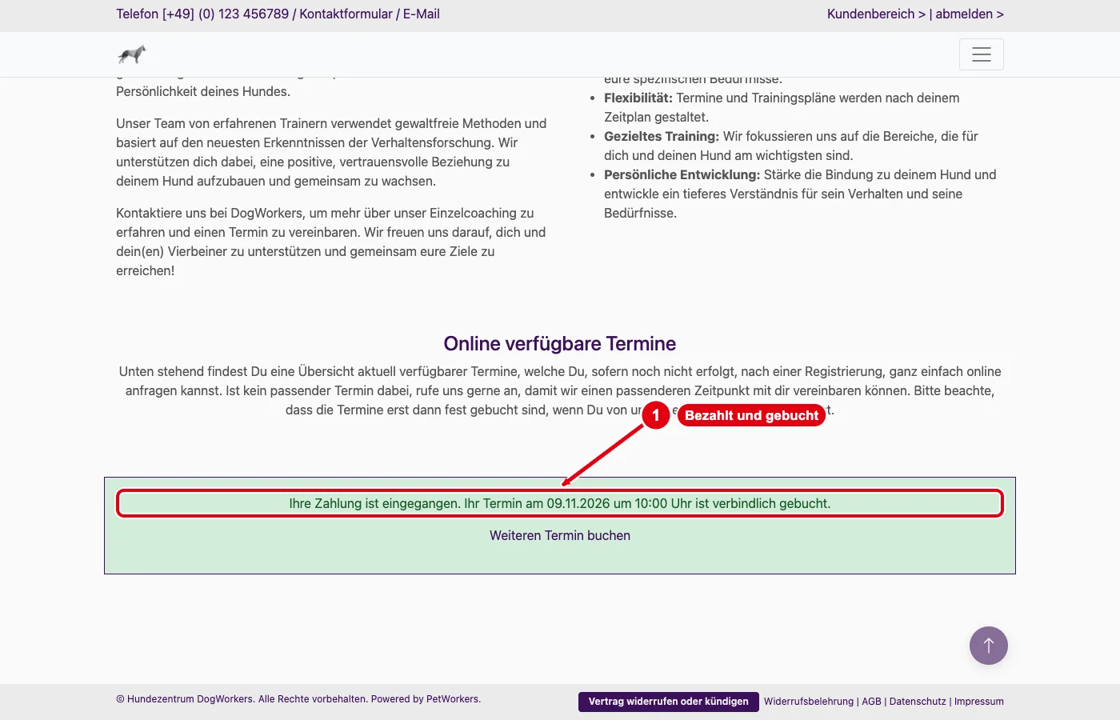This screenshot has width=1120, height=720.
Task: Click Vertrag widerrufen oder kündigen button
Action: pos(669,702)
